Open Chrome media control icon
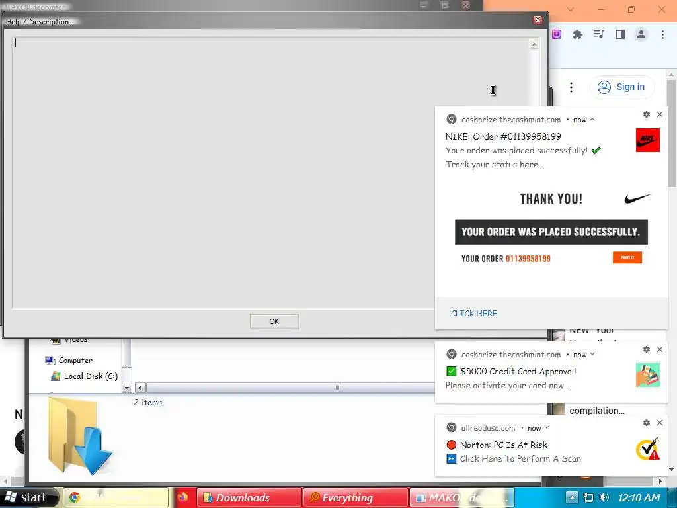The height and width of the screenshot is (508, 677). [598, 34]
